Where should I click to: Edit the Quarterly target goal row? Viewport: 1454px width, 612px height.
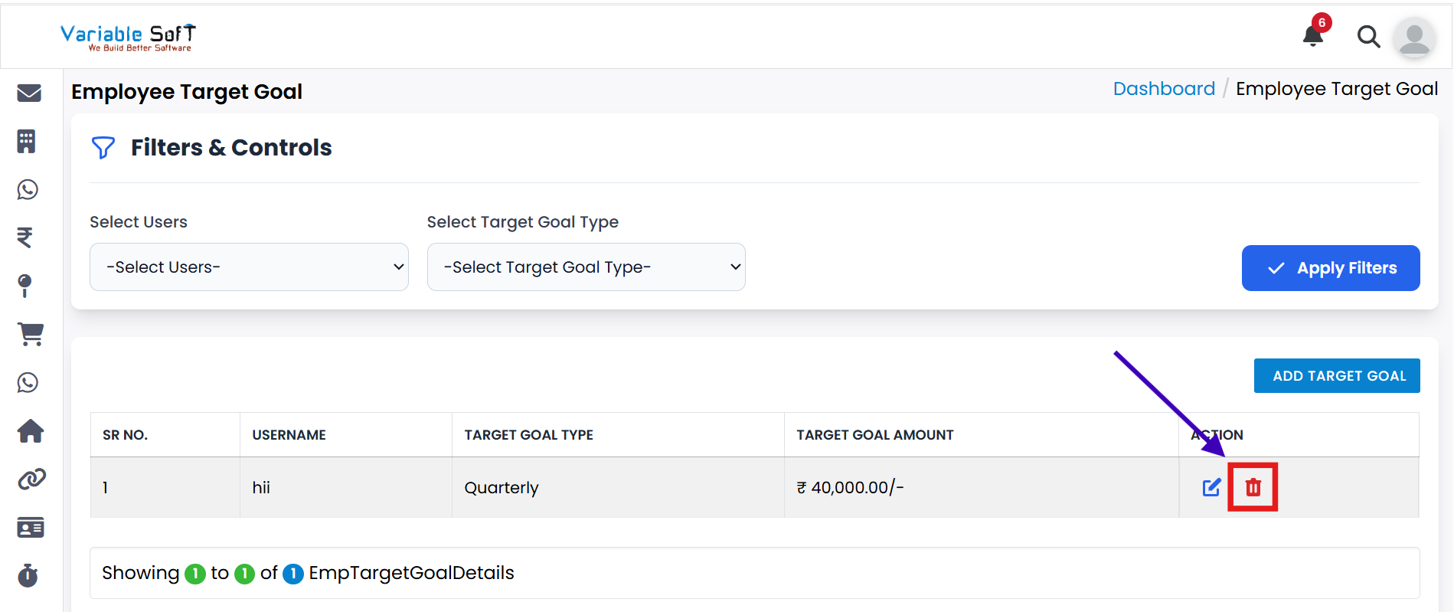1211,487
